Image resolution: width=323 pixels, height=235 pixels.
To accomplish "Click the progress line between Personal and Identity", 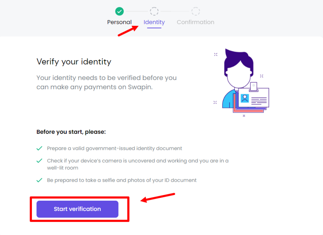I will tap(137, 11).
